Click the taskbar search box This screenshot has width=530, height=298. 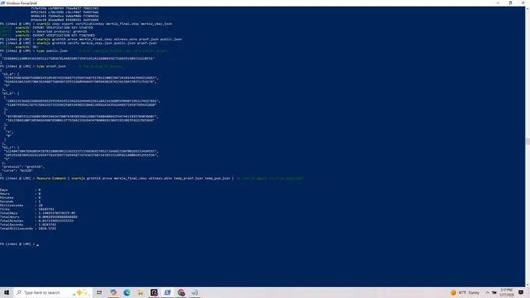point(52,293)
